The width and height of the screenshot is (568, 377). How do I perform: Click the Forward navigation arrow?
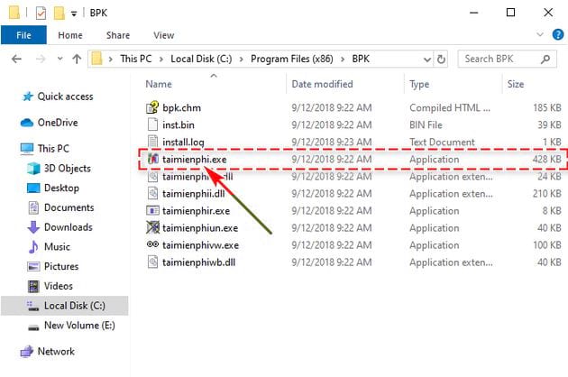click(41, 59)
